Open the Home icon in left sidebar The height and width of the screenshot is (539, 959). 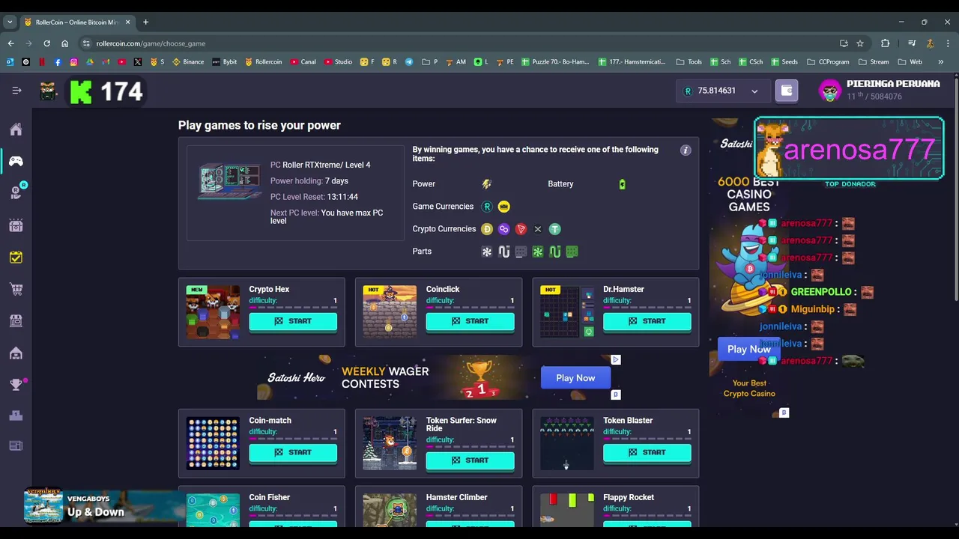click(x=16, y=130)
